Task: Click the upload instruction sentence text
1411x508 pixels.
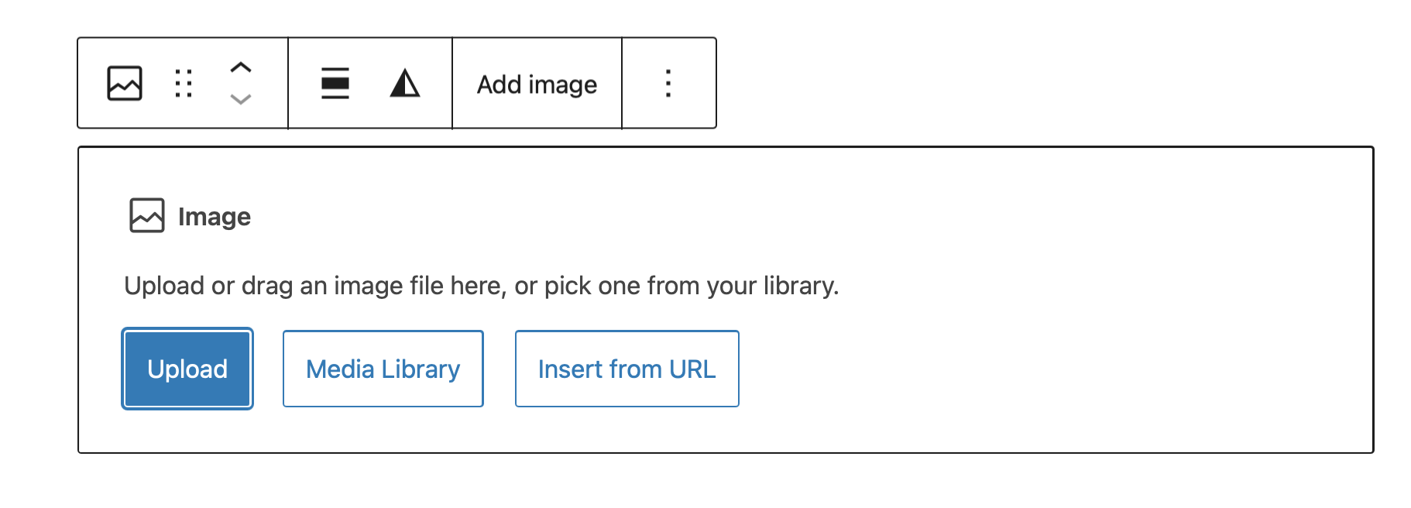Action: pos(481,286)
